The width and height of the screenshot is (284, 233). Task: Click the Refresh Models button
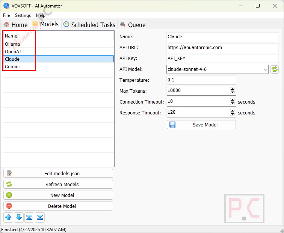point(58,184)
